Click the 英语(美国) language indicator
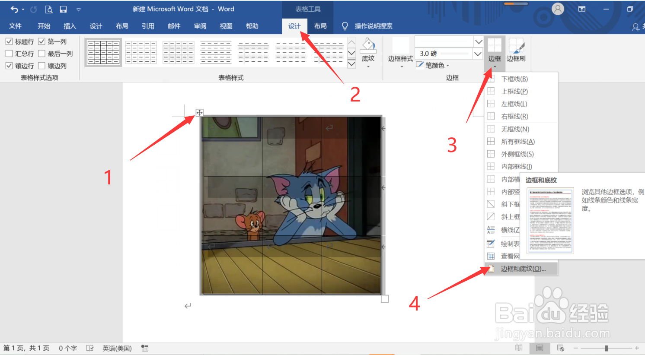The image size is (645, 355). coord(117,348)
